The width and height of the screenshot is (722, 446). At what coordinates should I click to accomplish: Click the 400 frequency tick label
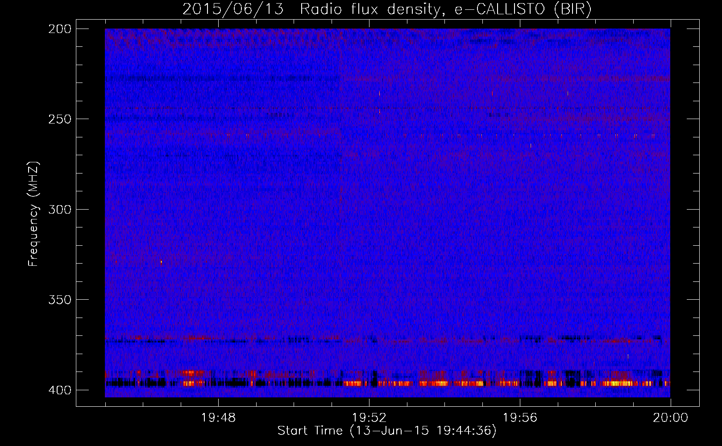(59, 390)
